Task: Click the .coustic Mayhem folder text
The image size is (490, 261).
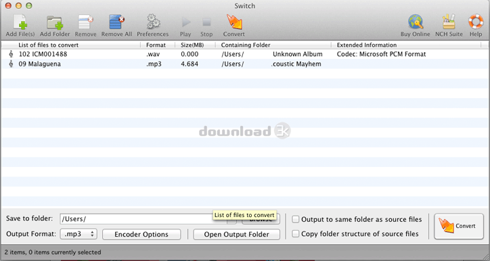Action: coord(296,64)
